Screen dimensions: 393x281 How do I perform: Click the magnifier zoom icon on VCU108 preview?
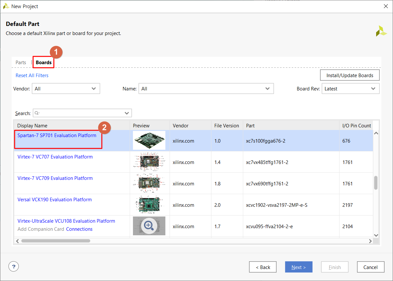[x=149, y=226]
